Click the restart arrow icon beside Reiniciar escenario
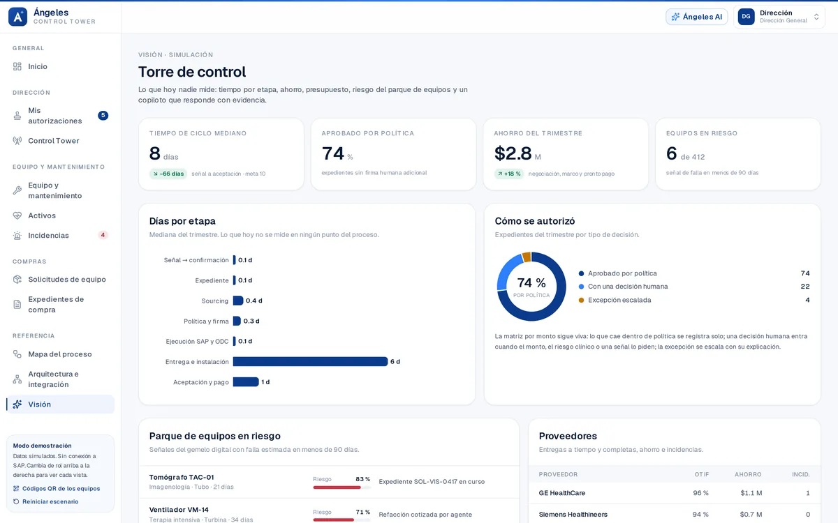This screenshot has width=838, height=523. (x=16, y=501)
